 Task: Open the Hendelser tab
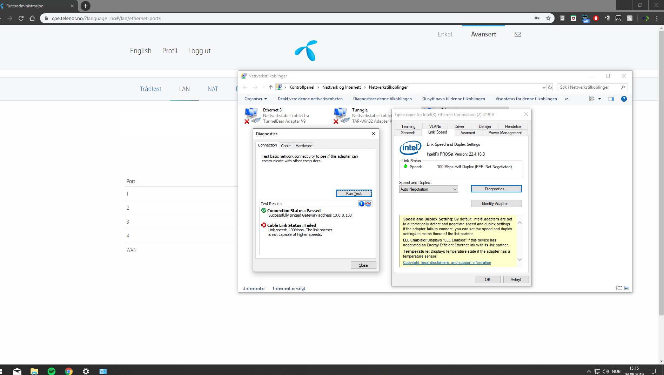click(513, 127)
